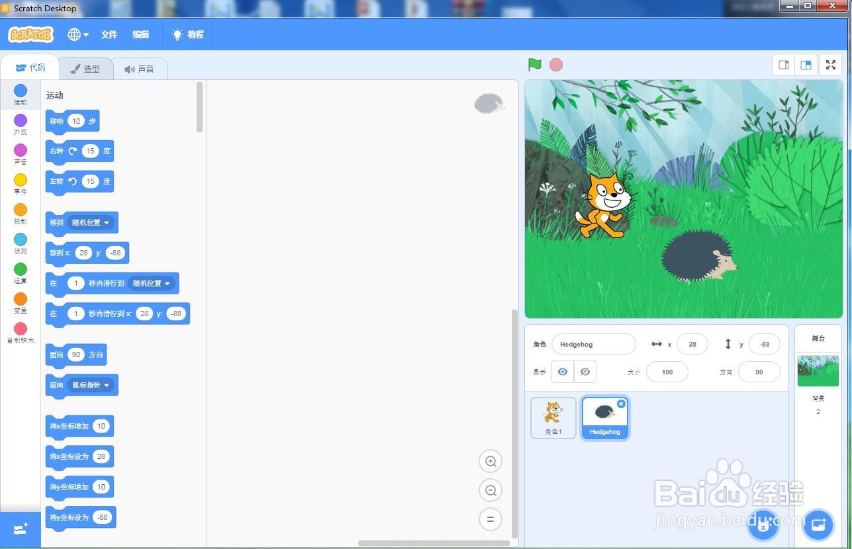
Task: Select the 自制积木 my blocks category
Action: [x=21, y=333]
